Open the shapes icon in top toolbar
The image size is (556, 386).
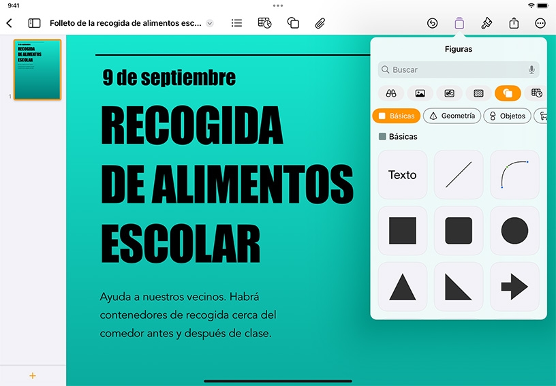click(293, 23)
